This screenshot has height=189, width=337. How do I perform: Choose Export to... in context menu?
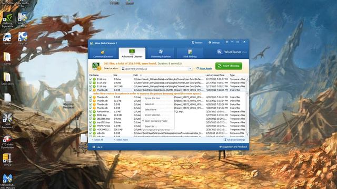(x=157, y=126)
